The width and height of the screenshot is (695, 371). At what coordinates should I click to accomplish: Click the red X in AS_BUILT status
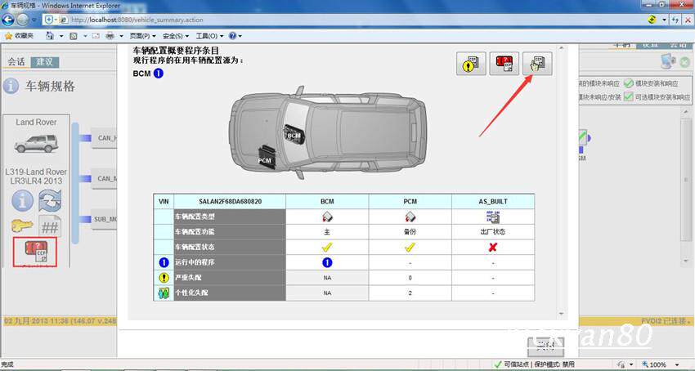(x=492, y=248)
